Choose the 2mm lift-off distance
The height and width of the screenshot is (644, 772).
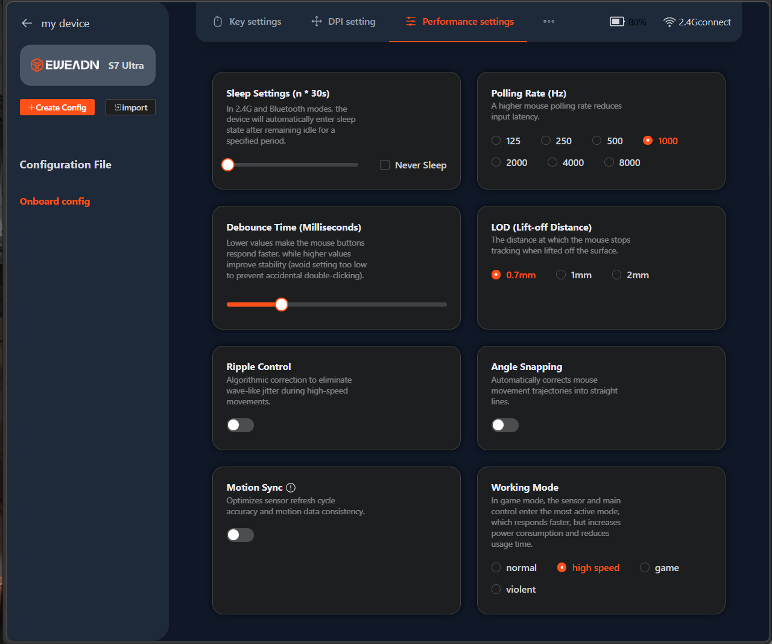click(616, 275)
